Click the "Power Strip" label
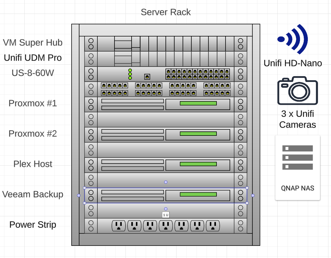 point(33,225)
